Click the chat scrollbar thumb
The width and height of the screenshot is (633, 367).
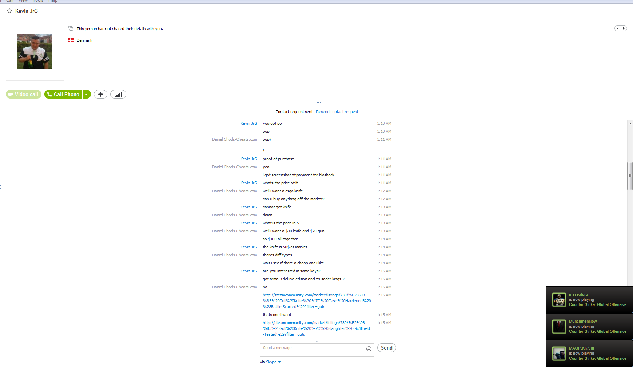coord(630,176)
